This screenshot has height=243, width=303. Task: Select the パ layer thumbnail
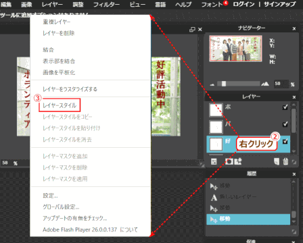point(216,127)
